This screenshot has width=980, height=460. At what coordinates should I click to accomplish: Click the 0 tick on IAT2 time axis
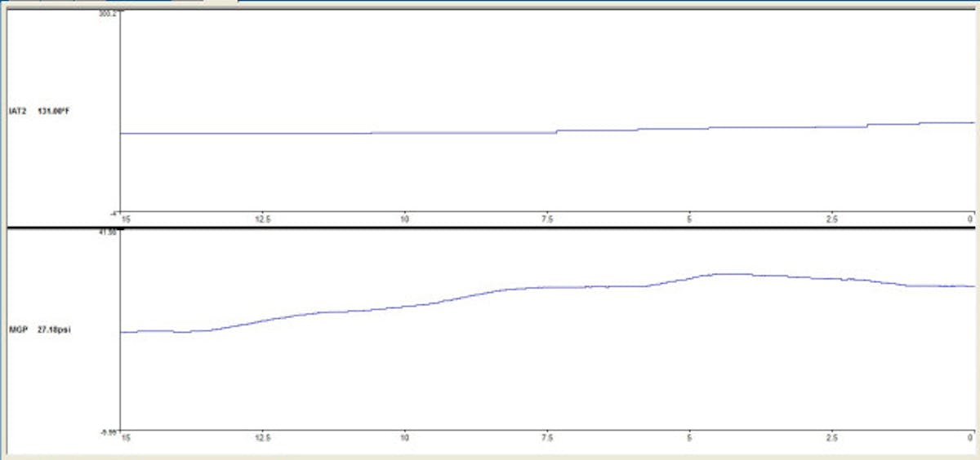pos(970,219)
